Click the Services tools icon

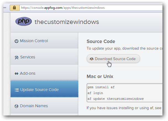click(17, 57)
